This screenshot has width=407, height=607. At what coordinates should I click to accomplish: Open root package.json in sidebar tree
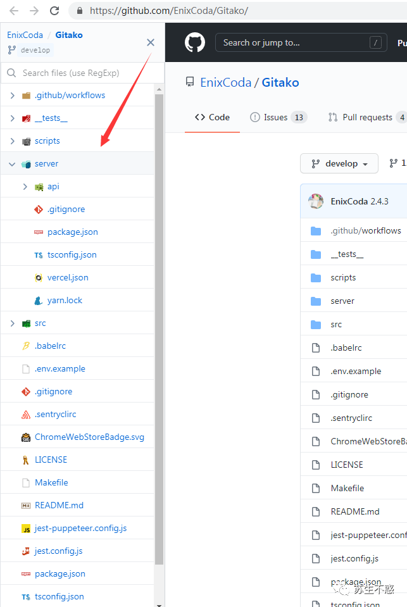click(x=60, y=573)
